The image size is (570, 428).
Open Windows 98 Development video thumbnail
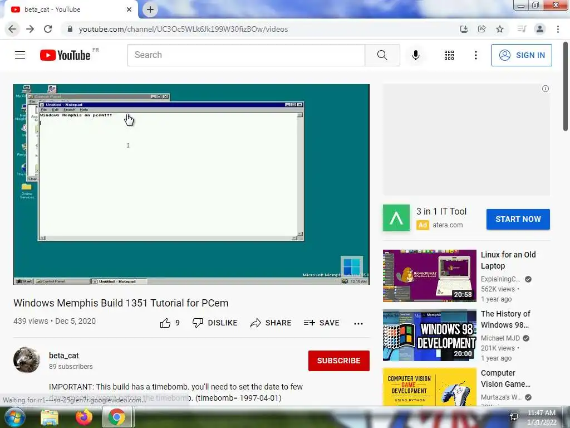(429, 335)
